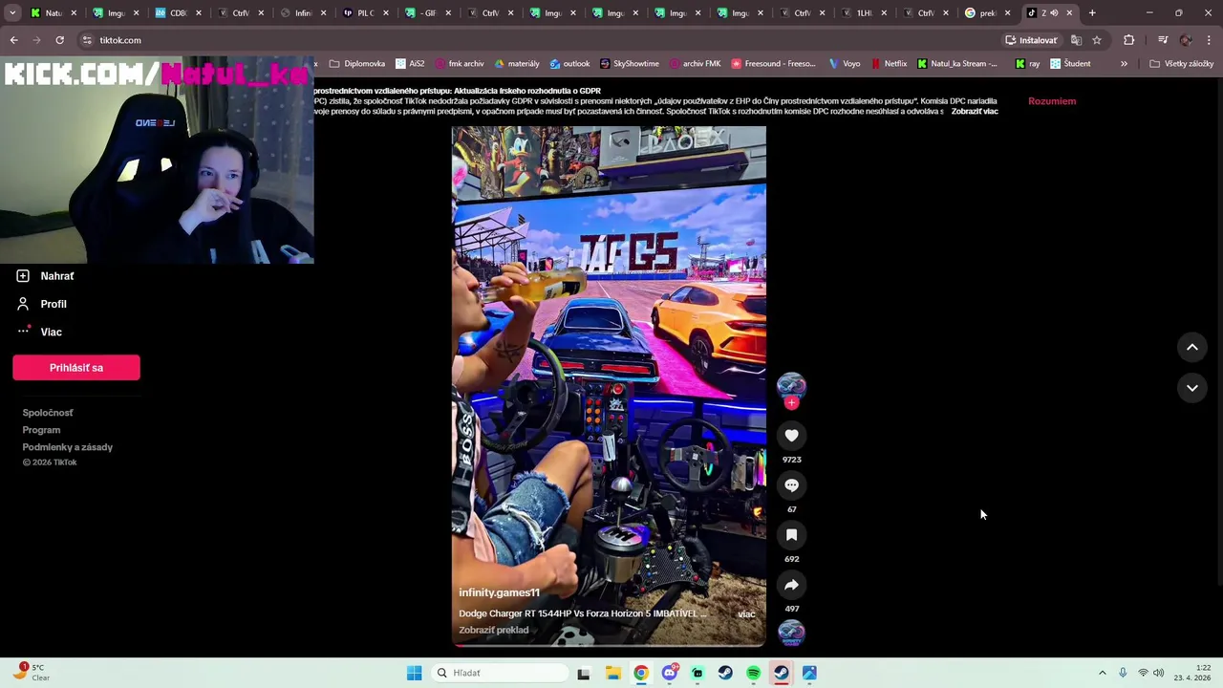Open the AiS2 bookmark
The height and width of the screenshot is (688, 1223).
[409, 64]
